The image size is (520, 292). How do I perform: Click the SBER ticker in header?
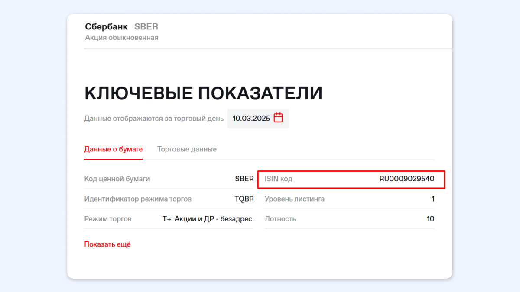pos(146,27)
